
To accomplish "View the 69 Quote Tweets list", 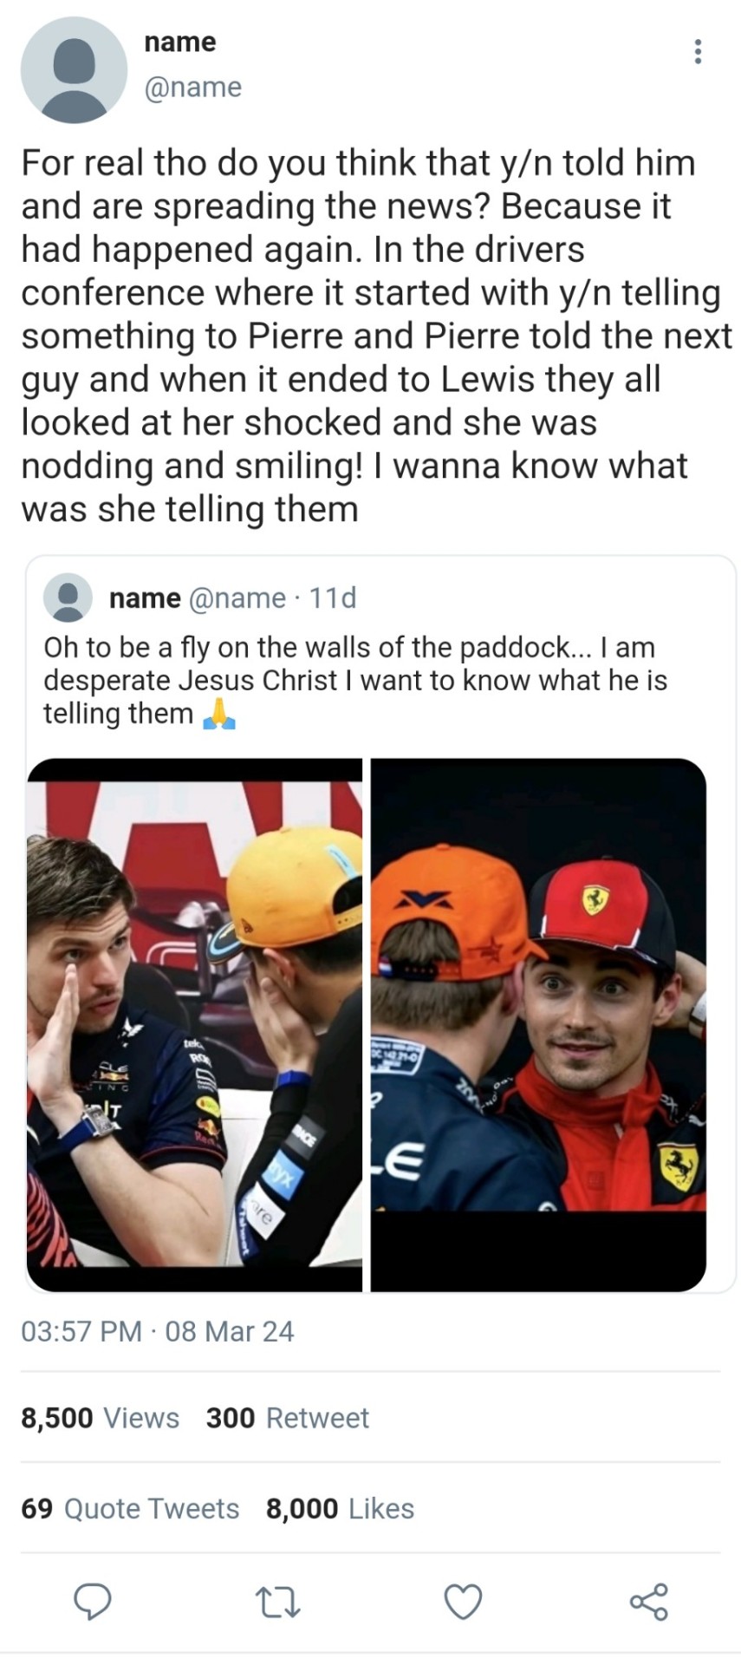I will point(130,1509).
